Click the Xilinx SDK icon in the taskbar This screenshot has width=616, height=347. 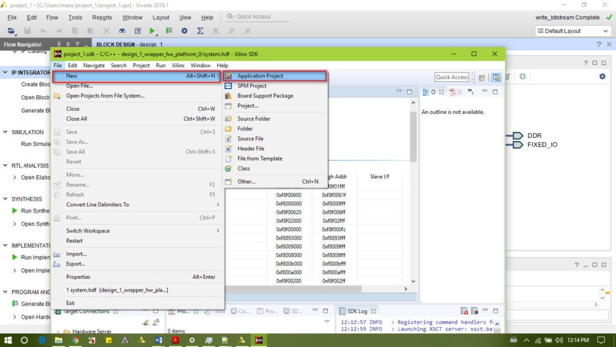(259, 340)
